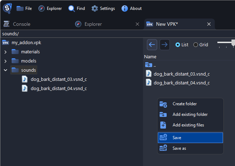This screenshot has height=166, width=235.
Task: Choose Save from context menu
Action: click(x=190, y=138)
